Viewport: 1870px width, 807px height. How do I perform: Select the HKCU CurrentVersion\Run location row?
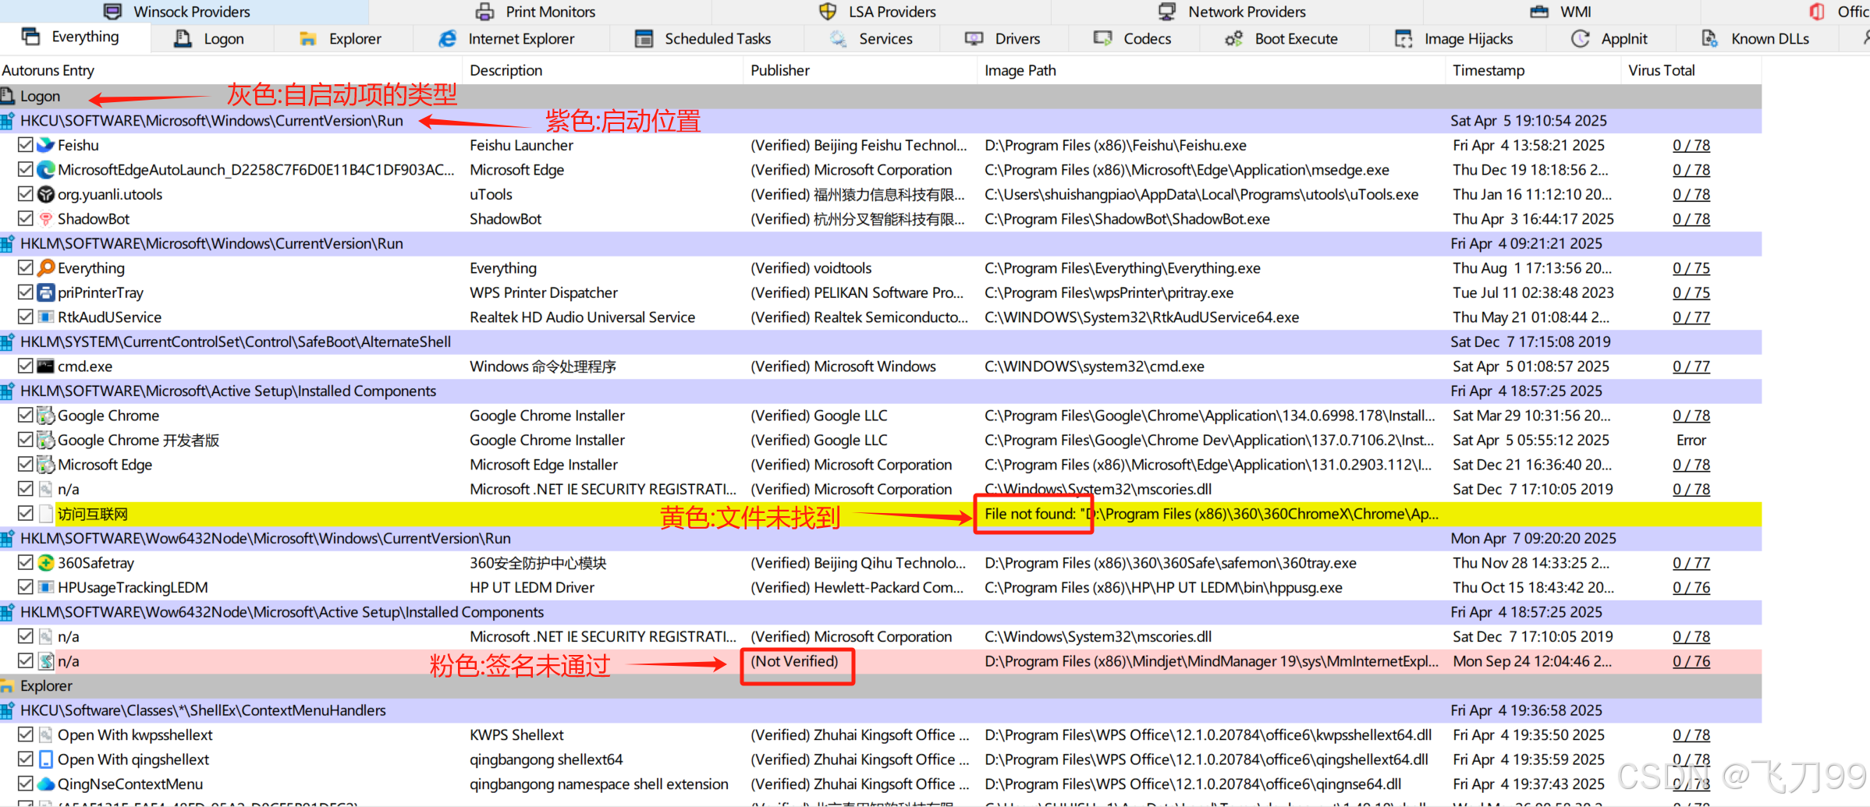pos(881,121)
